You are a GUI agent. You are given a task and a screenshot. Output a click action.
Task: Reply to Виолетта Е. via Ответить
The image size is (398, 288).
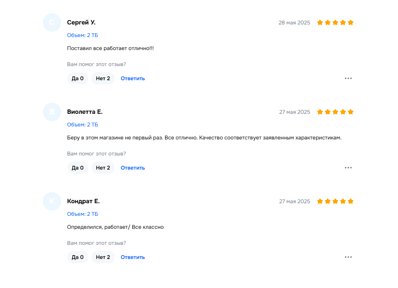click(x=133, y=168)
